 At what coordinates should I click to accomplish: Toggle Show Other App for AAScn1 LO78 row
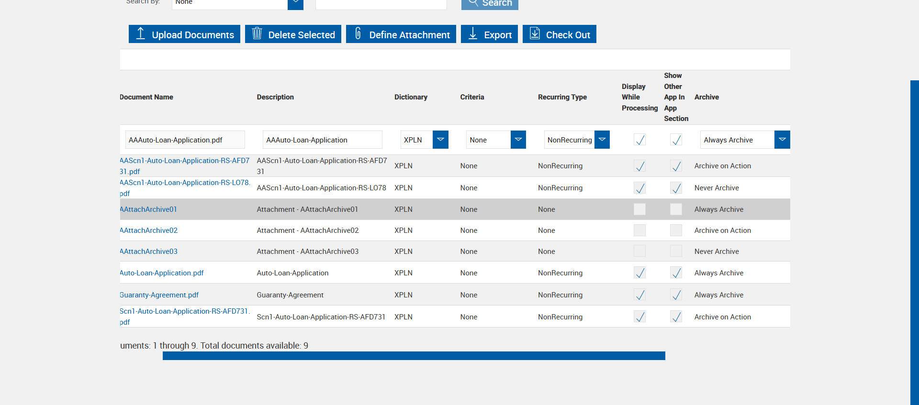(676, 188)
